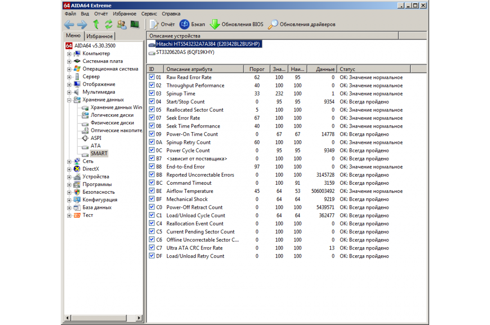Click the AIDA64 v5.30.3500 root icon

click(69, 46)
